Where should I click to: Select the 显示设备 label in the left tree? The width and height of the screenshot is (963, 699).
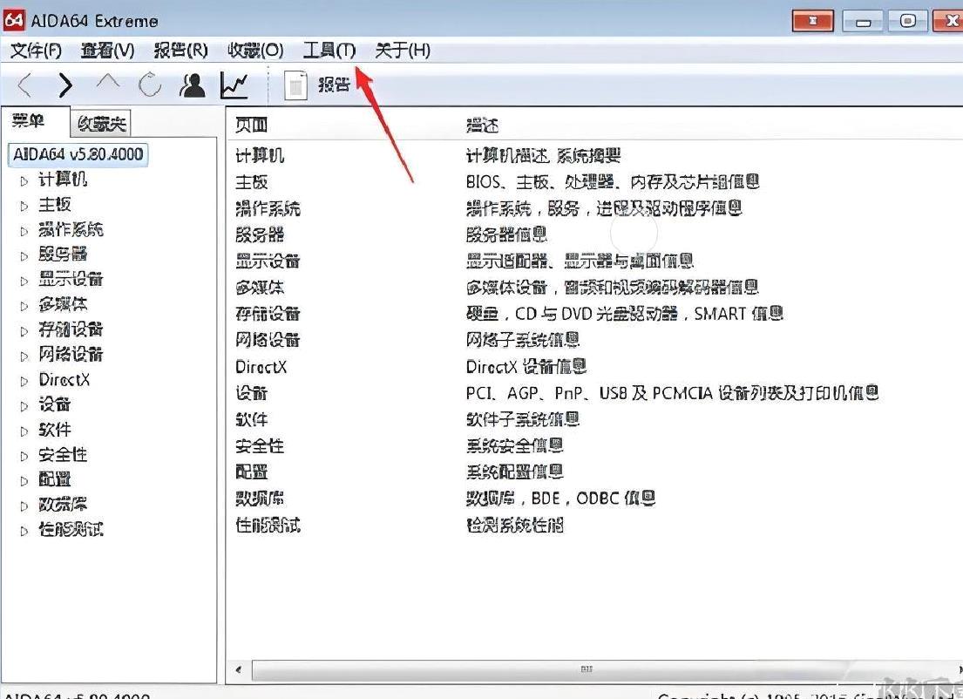tap(71, 280)
